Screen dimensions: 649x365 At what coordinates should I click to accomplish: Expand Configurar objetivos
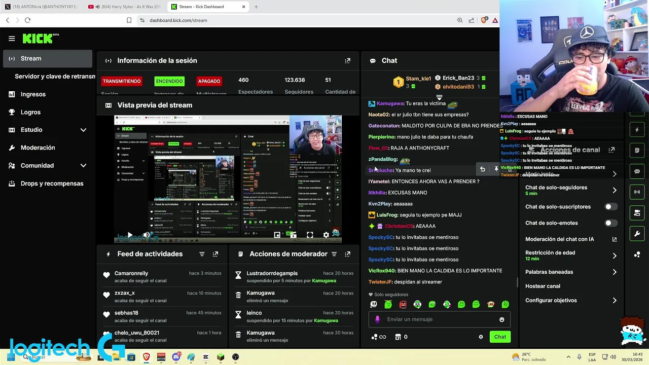click(615, 300)
